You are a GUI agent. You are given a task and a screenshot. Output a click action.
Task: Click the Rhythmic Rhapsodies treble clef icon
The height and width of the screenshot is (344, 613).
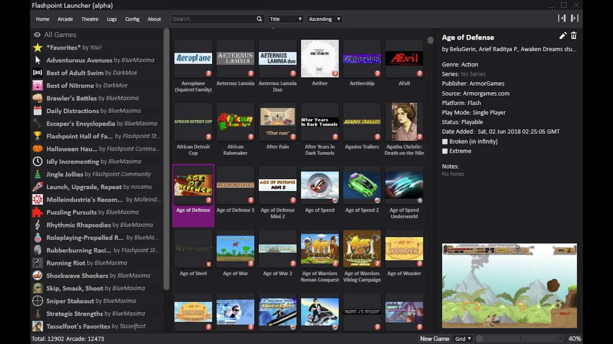pyautogui.click(x=37, y=225)
